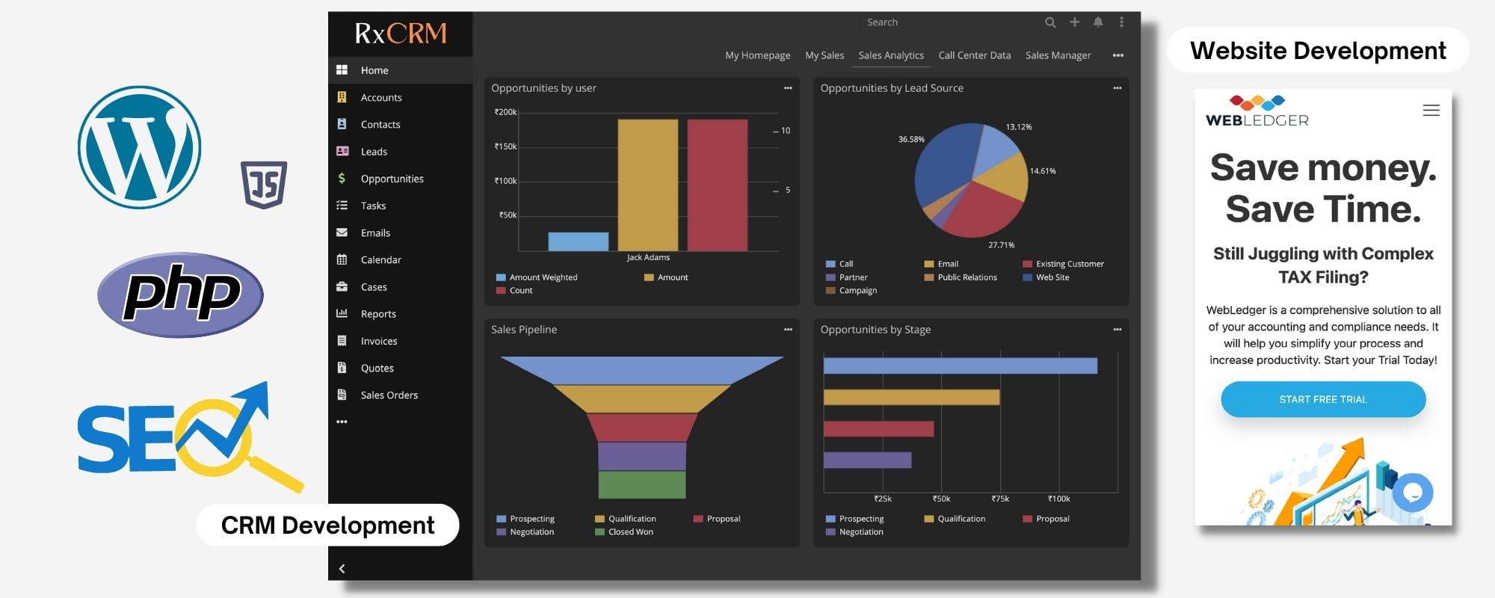Collapse the sidebar with the chevron arrow
This screenshot has width=1495, height=598.
click(342, 569)
